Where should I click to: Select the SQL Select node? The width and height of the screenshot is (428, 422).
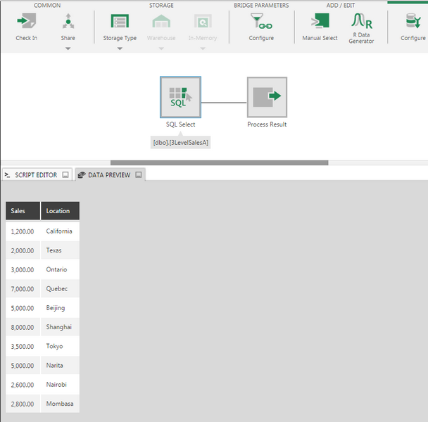point(180,97)
